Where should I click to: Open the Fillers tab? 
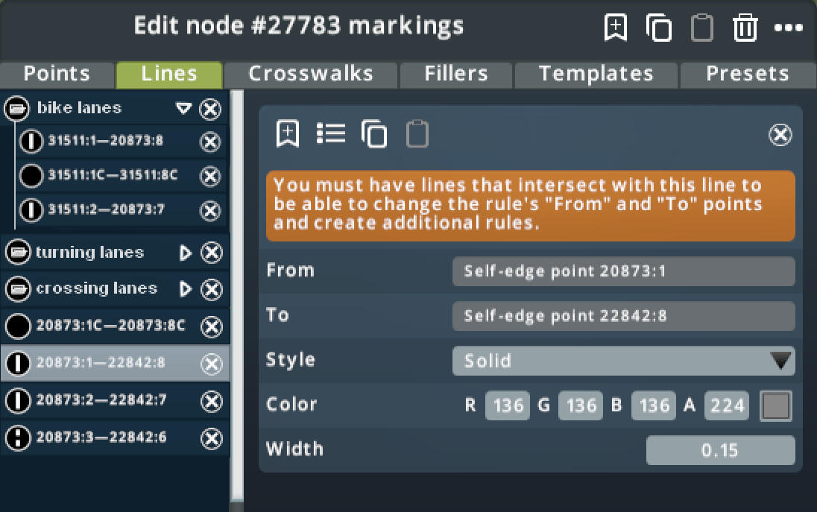[x=456, y=74]
